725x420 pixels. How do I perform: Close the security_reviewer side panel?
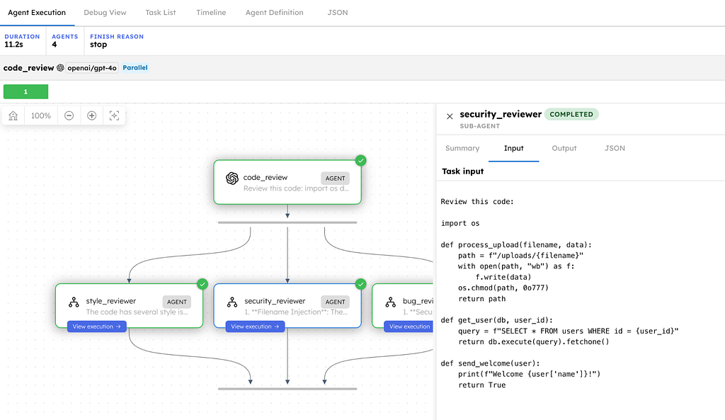(x=450, y=117)
